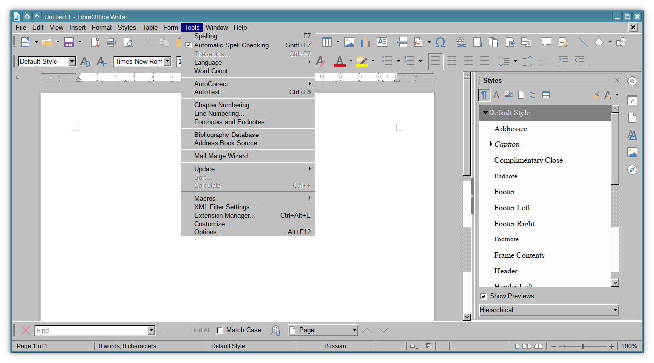The width and height of the screenshot is (654, 363).
Task: Open the Macros submenu
Action: [248, 198]
